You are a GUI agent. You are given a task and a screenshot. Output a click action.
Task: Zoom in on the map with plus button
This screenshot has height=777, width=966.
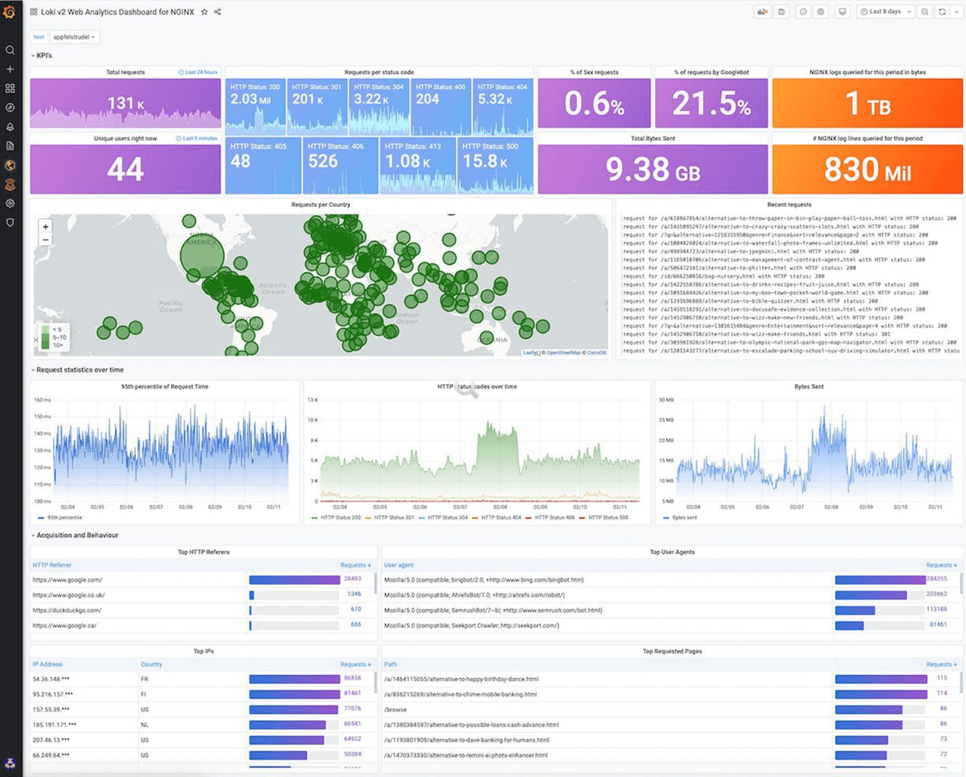click(x=45, y=227)
